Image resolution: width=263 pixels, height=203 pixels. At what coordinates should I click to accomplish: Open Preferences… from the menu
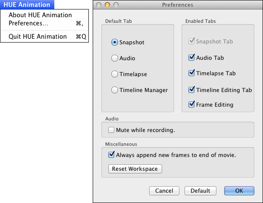tap(44, 23)
